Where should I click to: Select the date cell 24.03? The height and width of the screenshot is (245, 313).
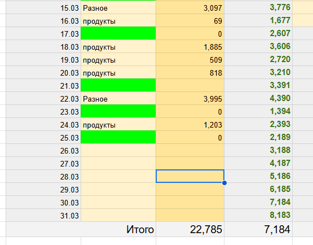(43, 125)
